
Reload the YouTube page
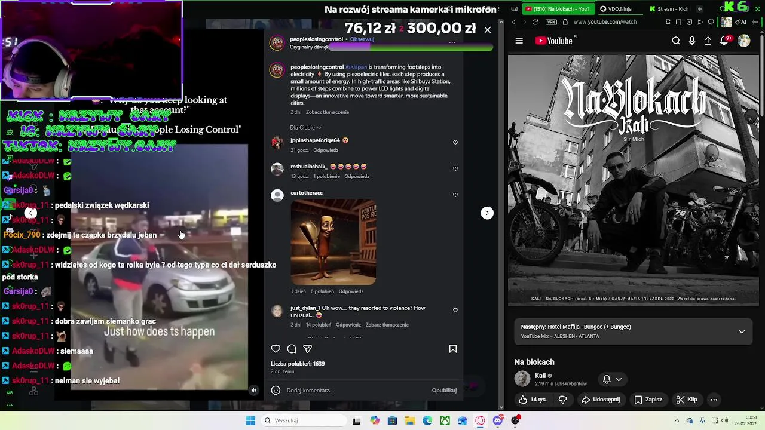pos(535,22)
